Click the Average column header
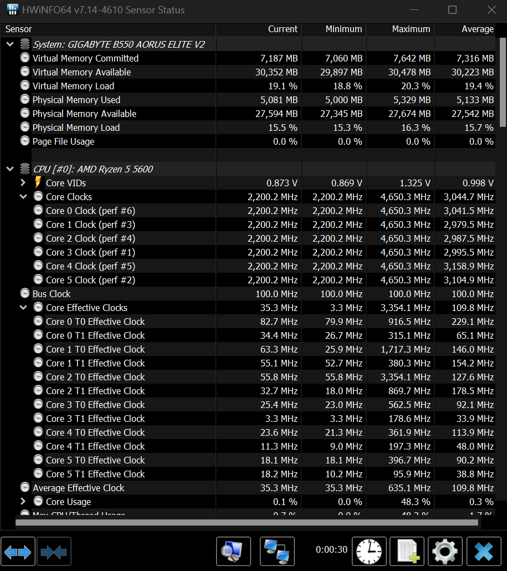This screenshot has height=571, width=507. [x=465, y=29]
